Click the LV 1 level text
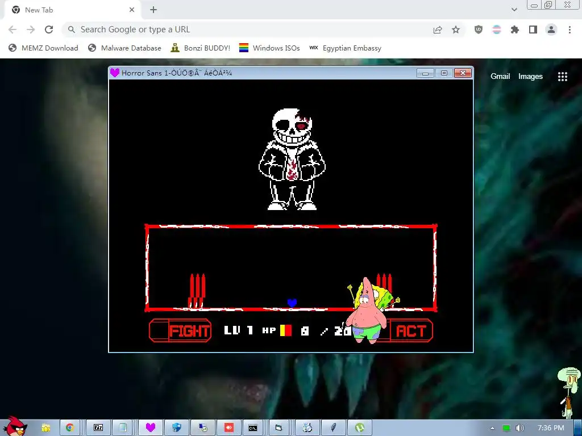The image size is (582, 436). click(x=239, y=330)
